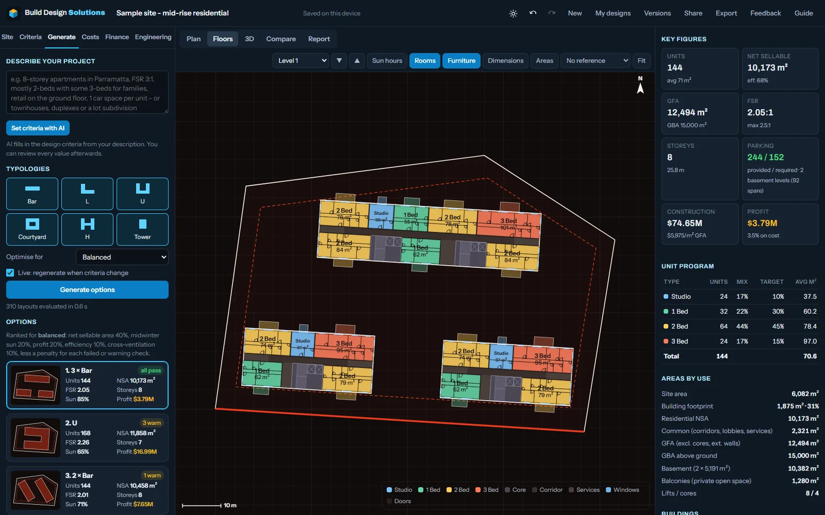Select option 2 U layout thumbnail
825x515 pixels.
pos(36,438)
